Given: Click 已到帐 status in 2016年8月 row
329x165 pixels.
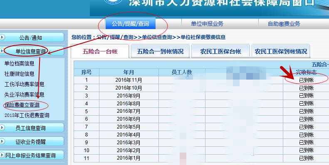Looking at the screenshot, I should (307, 104).
